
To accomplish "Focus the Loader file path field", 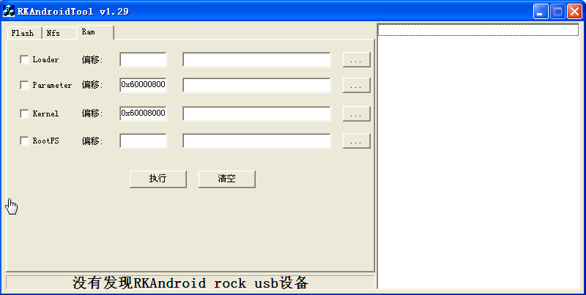I will tap(257, 60).
